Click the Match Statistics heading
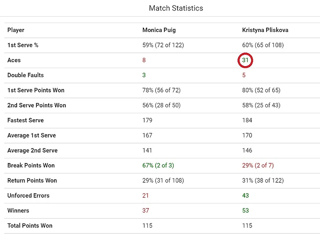 pyautogui.click(x=176, y=8)
